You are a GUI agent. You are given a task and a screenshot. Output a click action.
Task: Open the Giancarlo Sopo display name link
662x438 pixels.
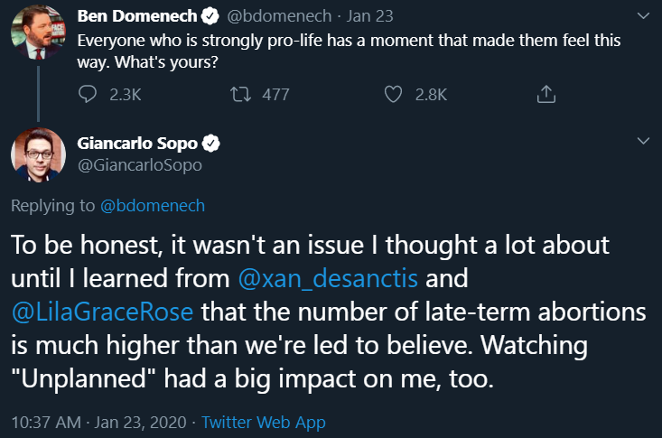point(139,144)
